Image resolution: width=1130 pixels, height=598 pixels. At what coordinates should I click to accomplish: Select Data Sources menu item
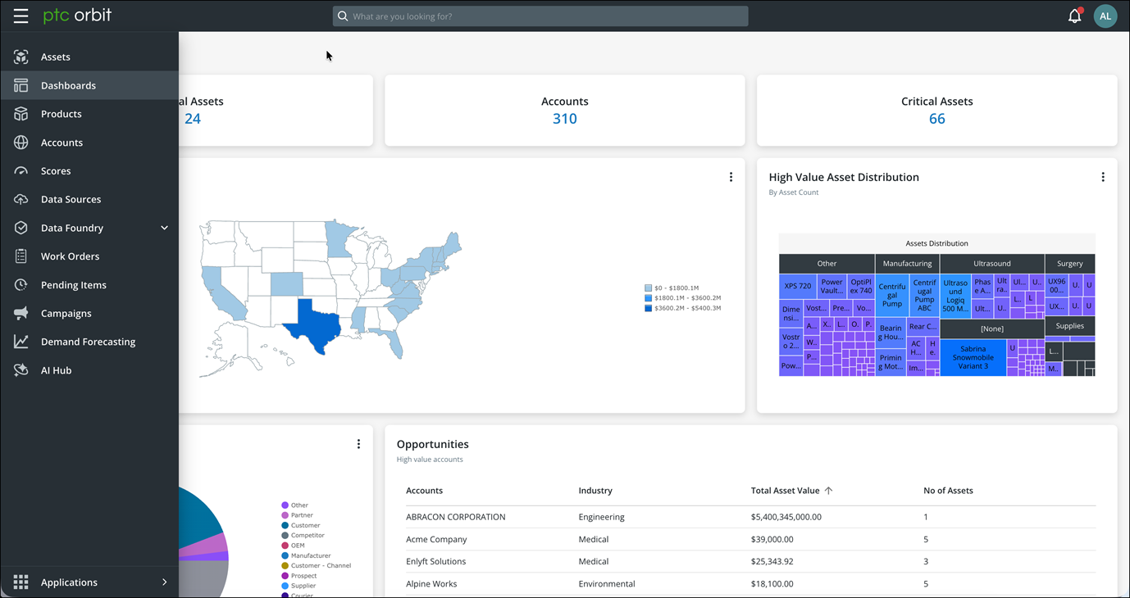click(x=89, y=199)
